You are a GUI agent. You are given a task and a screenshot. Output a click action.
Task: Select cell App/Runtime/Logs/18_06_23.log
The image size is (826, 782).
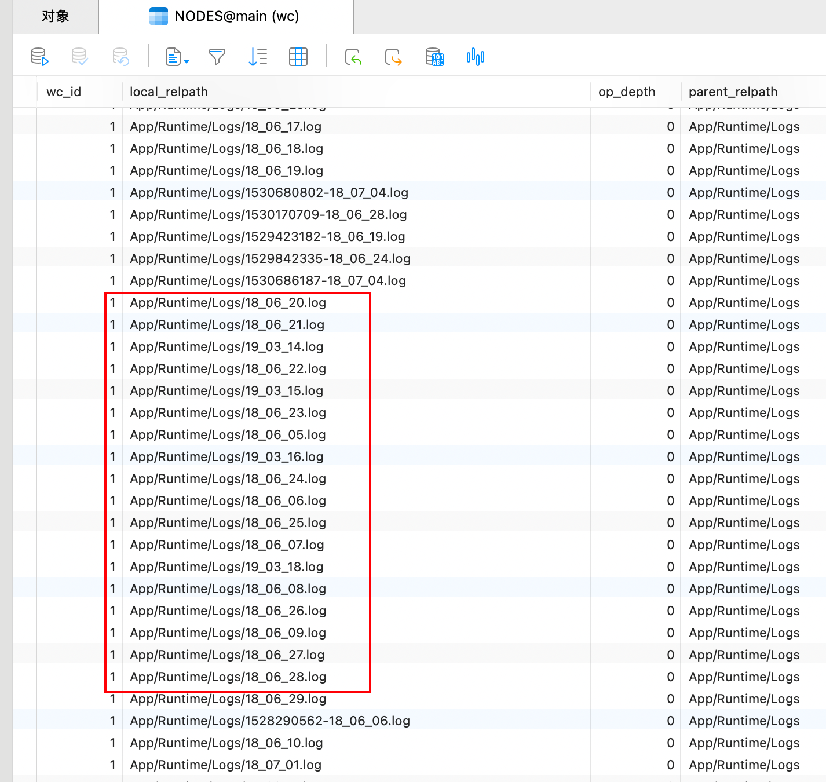356,412
